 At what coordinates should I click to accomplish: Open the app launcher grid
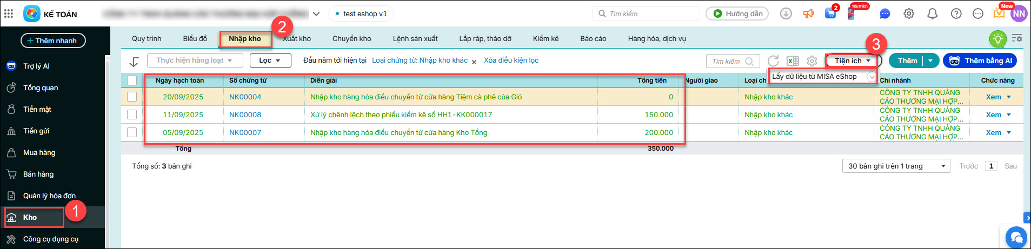(x=9, y=14)
